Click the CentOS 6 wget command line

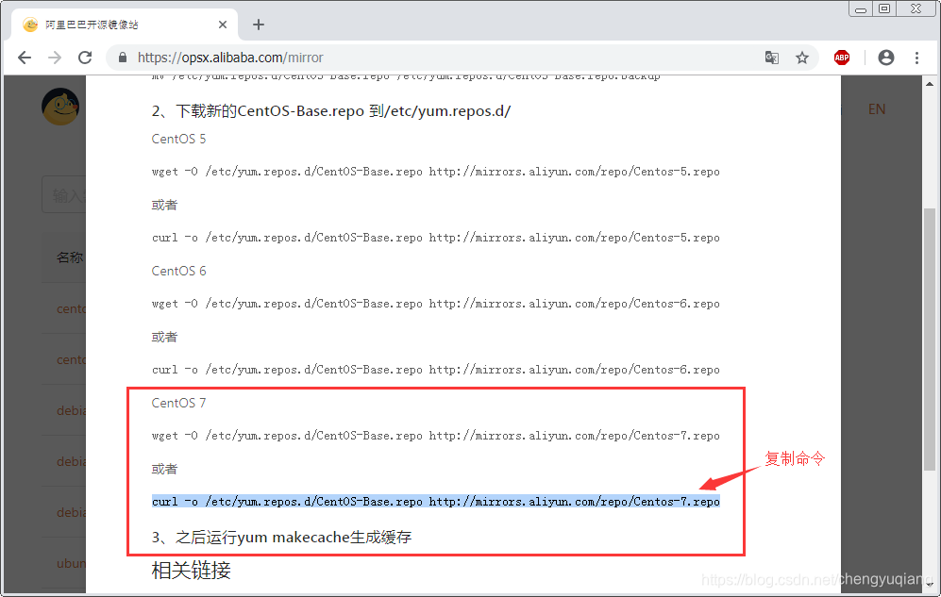click(x=436, y=304)
